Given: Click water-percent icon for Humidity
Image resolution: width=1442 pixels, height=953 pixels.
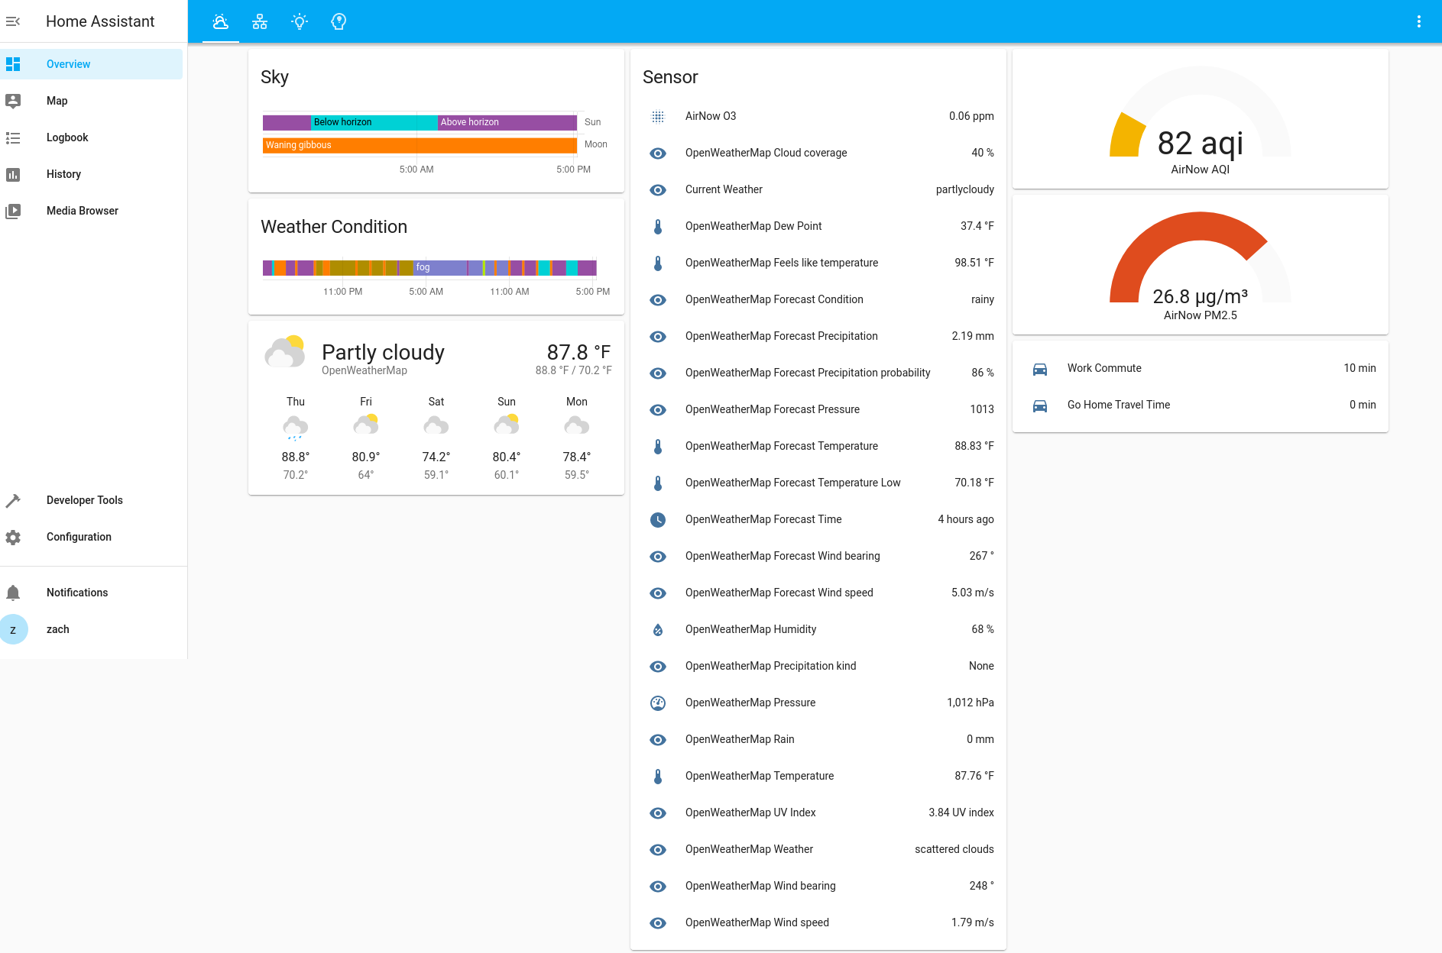Looking at the screenshot, I should point(658,629).
